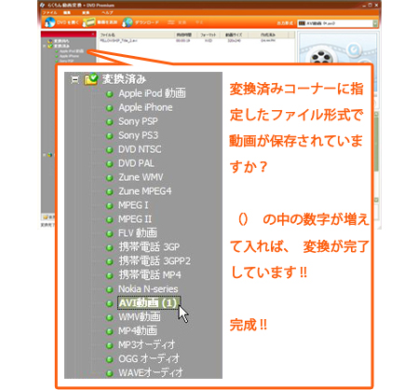The width and height of the screenshot is (418, 390).
Task: Select 変換待ち node in small tree
Action: (x=59, y=41)
